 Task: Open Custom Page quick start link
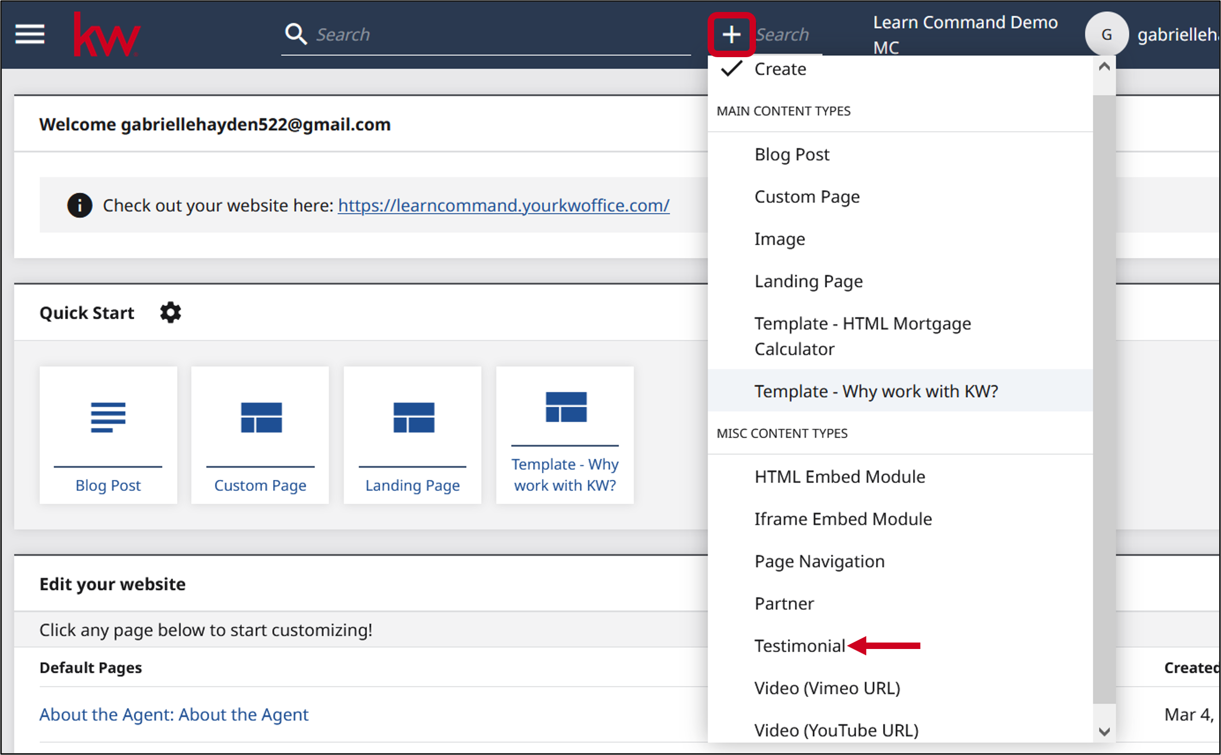(x=260, y=485)
